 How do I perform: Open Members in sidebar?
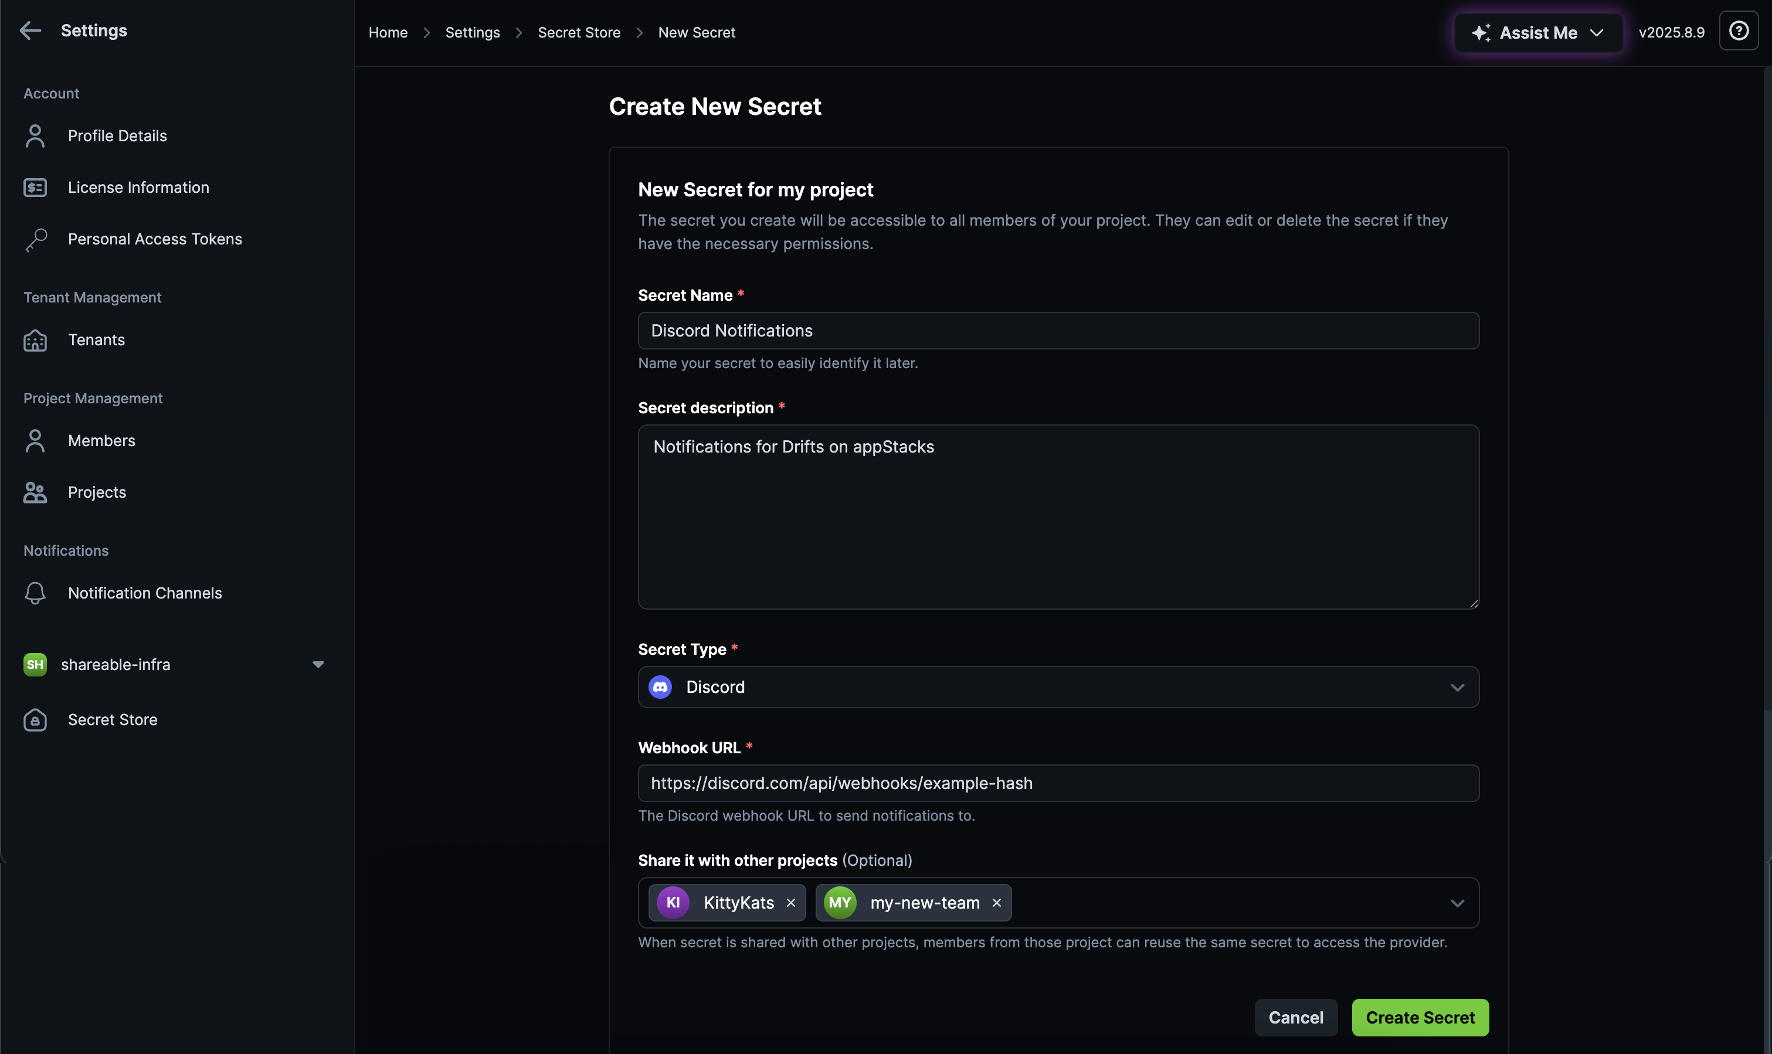pos(101,441)
